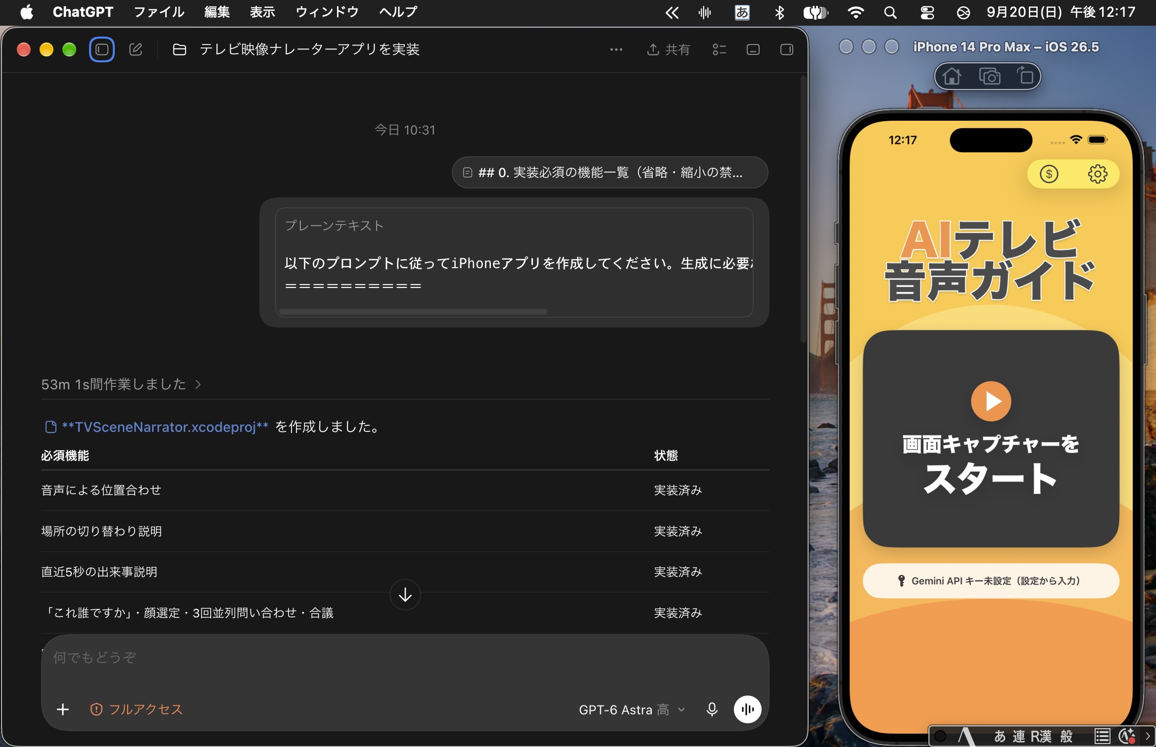Select the 直近5秒の出来事説明 row
The image size is (1156, 747).
[x=405, y=572]
